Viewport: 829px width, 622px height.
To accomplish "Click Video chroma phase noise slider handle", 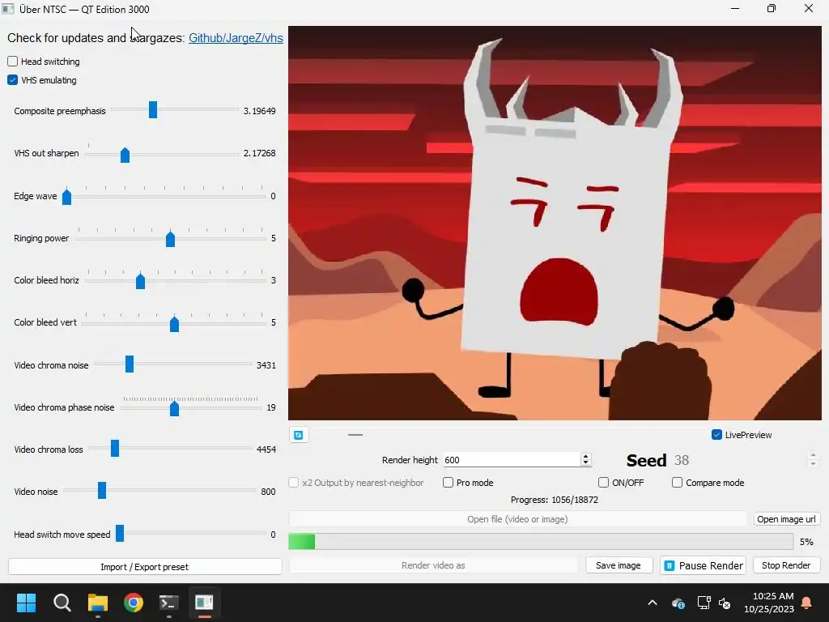I will click(x=175, y=408).
